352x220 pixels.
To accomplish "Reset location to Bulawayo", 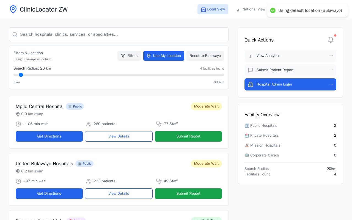I will point(205,56).
